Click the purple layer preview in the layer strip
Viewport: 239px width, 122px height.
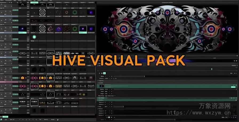click(22, 29)
